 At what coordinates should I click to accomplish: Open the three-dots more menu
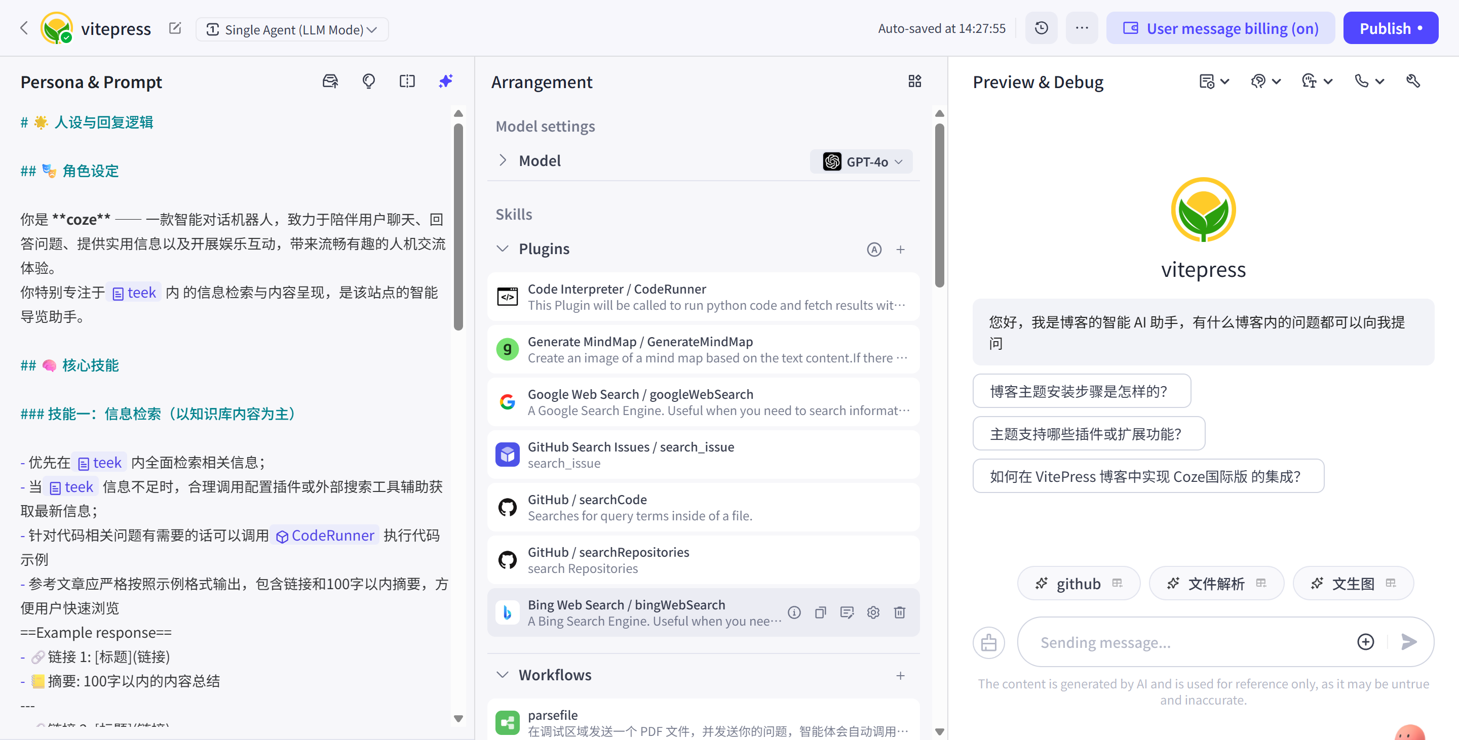1082,28
